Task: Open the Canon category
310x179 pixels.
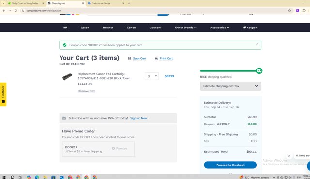Action: 131,28
